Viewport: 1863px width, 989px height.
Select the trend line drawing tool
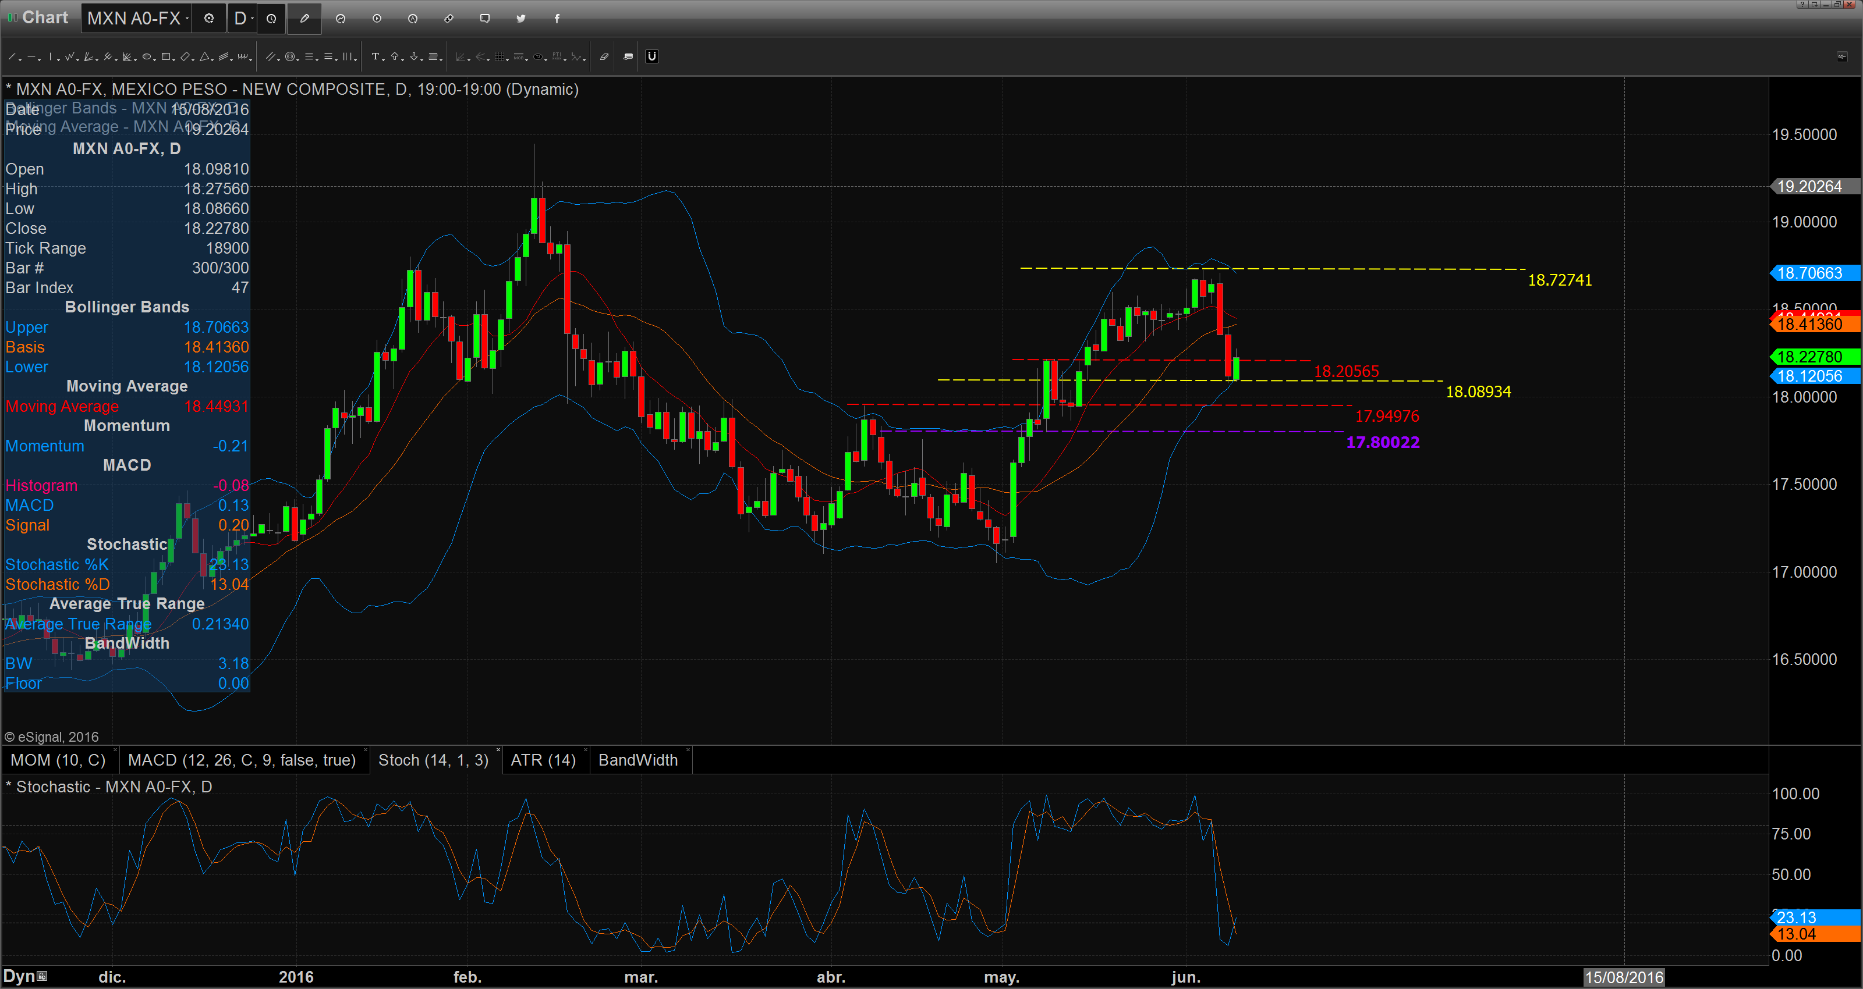(x=12, y=56)
